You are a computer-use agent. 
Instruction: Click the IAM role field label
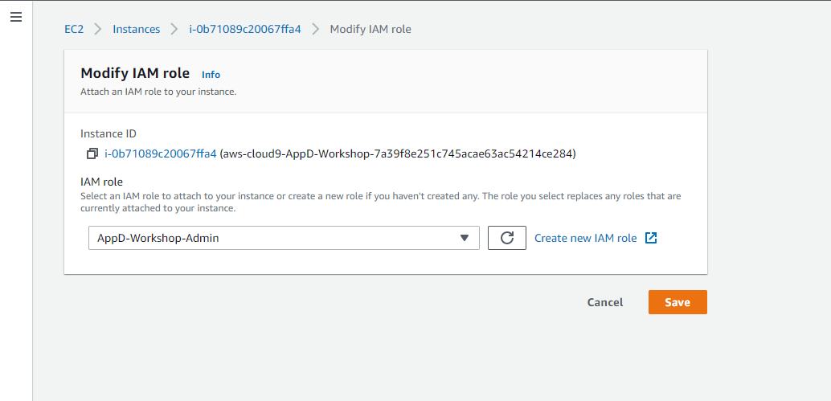point(101,182)
